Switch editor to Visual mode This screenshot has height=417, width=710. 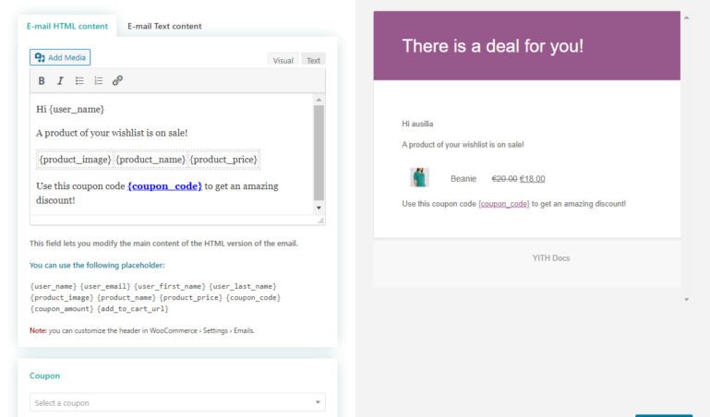coord(283,60)
